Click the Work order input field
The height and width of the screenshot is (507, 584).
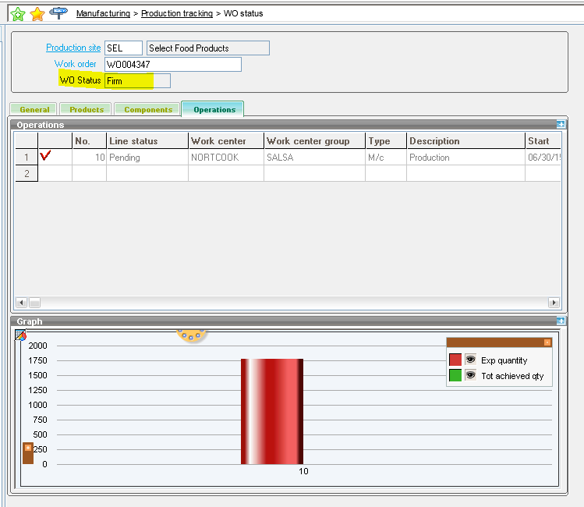[172, 65]
